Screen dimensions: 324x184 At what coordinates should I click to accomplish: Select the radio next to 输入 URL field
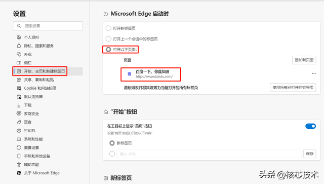tap(112, 154)
